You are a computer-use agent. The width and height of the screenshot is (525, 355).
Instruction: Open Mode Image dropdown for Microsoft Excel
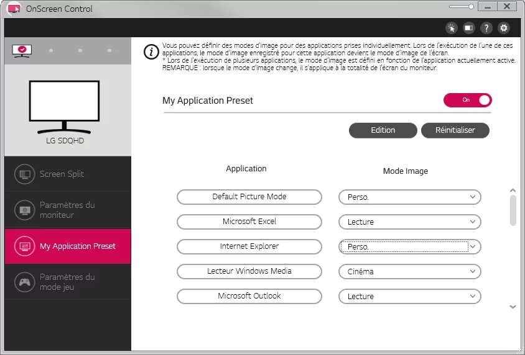coord(409,222)
